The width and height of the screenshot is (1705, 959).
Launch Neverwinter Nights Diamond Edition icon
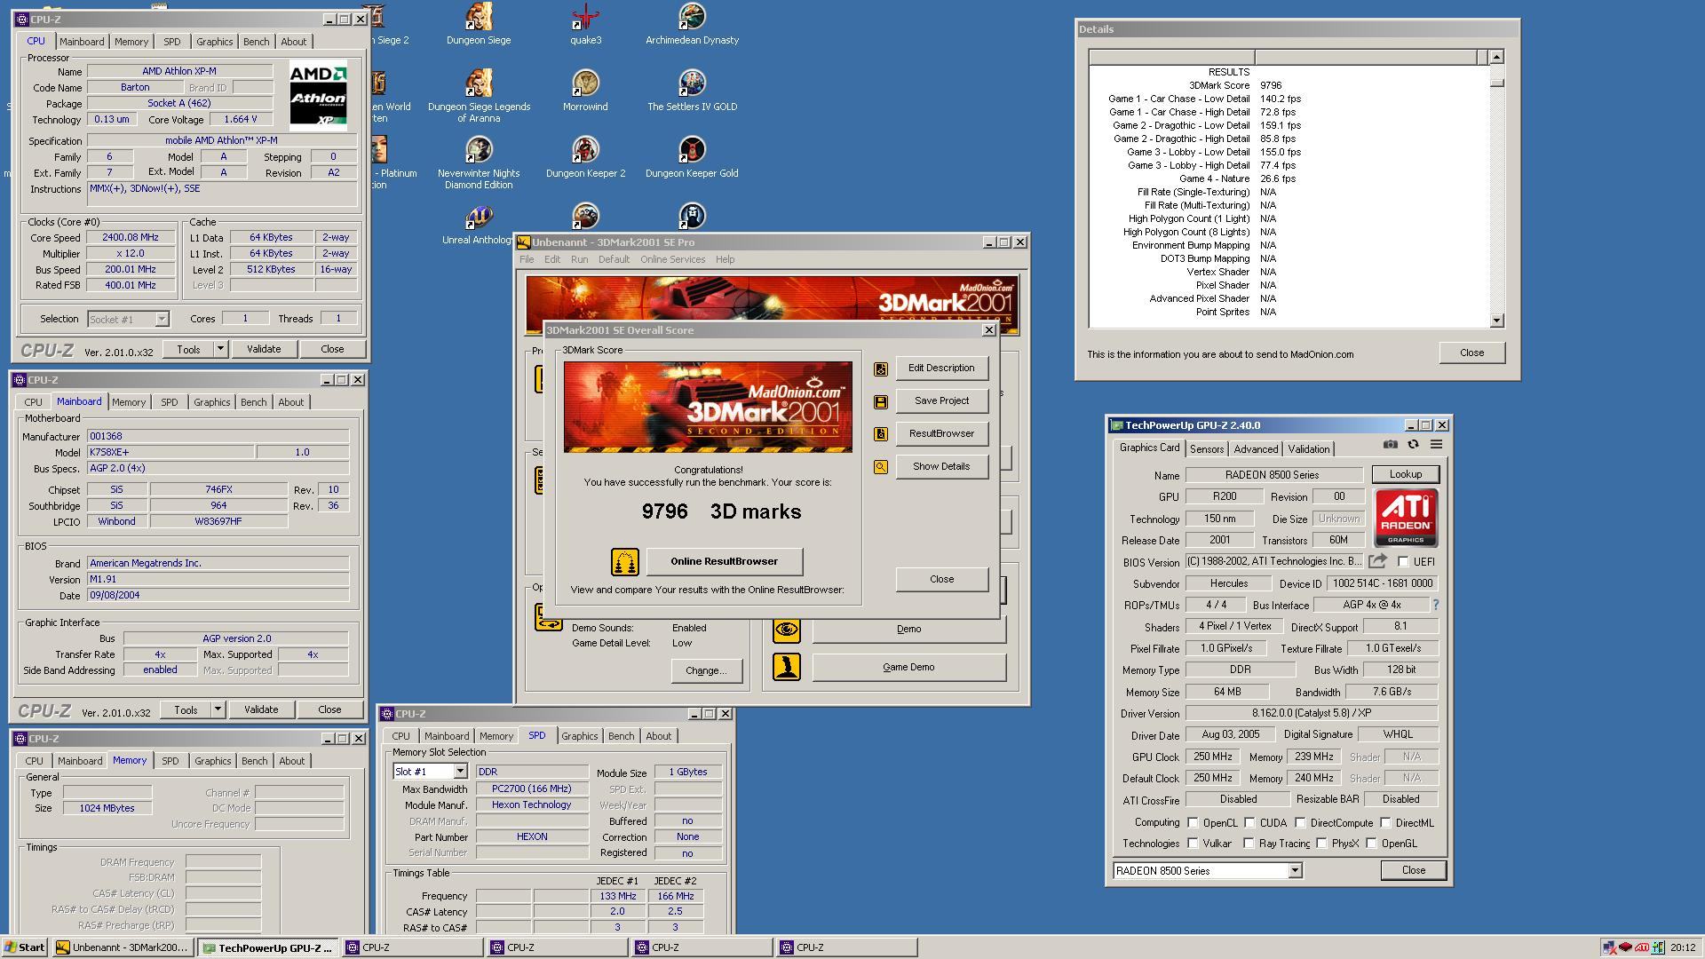(x=479, y=162)
